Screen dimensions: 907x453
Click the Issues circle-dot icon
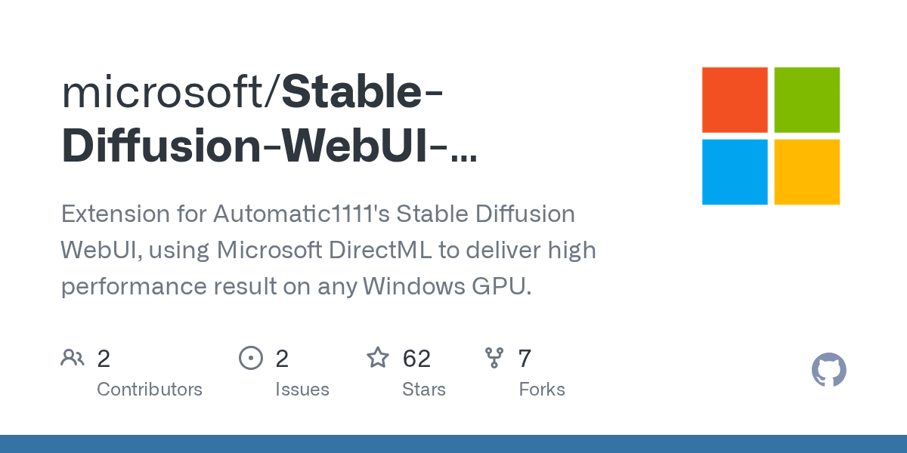point(250,357)
